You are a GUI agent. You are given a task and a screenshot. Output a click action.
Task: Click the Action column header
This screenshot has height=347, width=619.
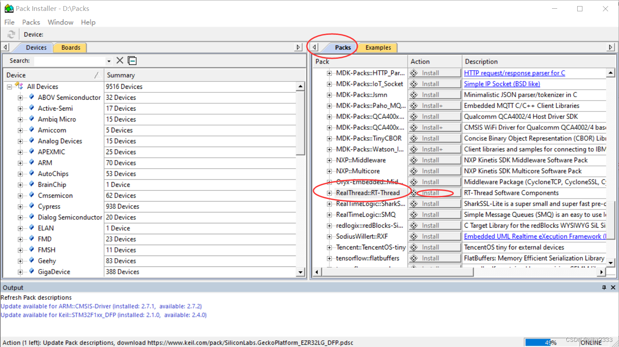434,61
